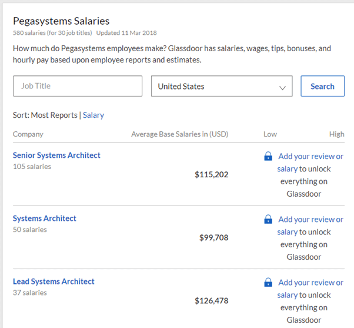
Task: Click the $99,708 average salary value
Action: (214, 237)
